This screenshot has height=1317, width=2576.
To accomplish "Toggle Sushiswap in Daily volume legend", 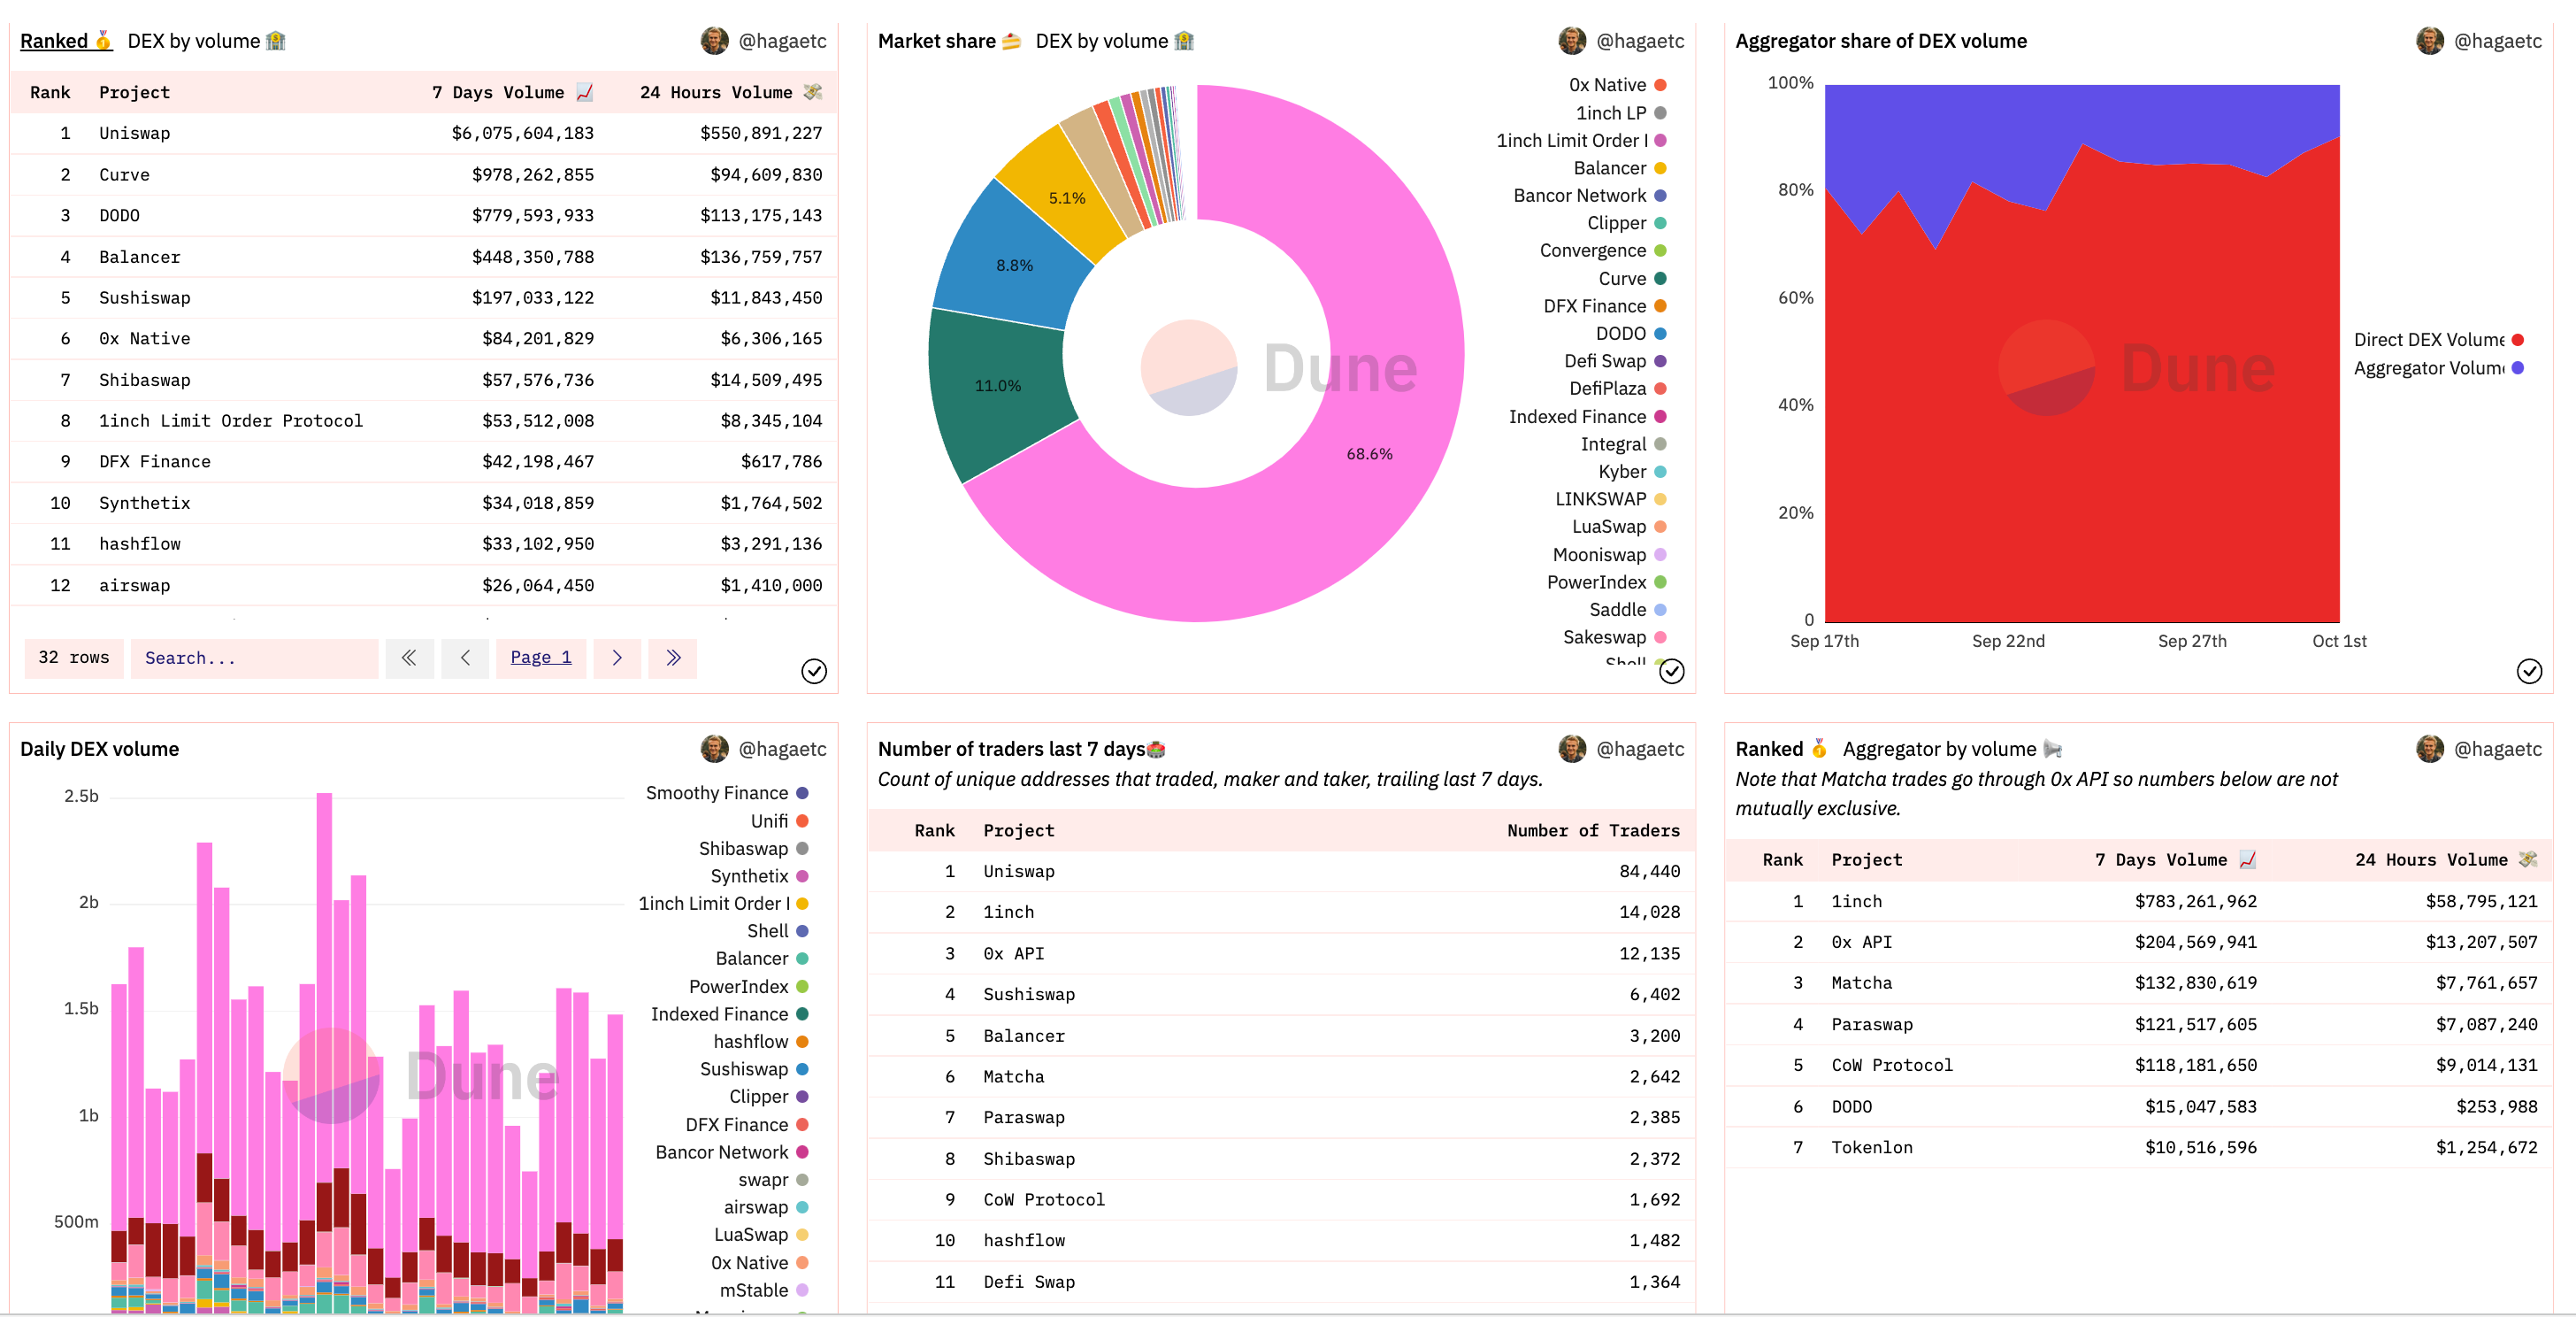I will (754, 1070).
